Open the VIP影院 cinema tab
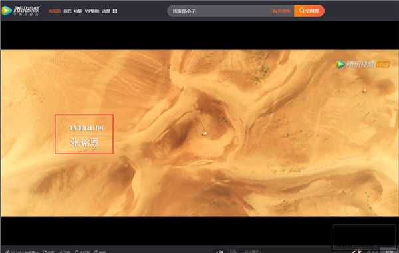The height and width of the screenshot is (253, 399). (x=92, y=11)
